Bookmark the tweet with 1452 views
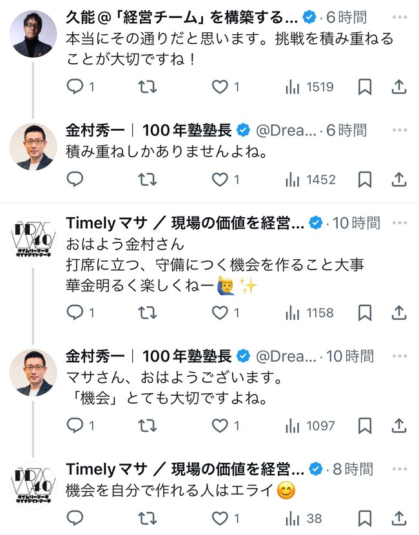 (x=365, y=179)
